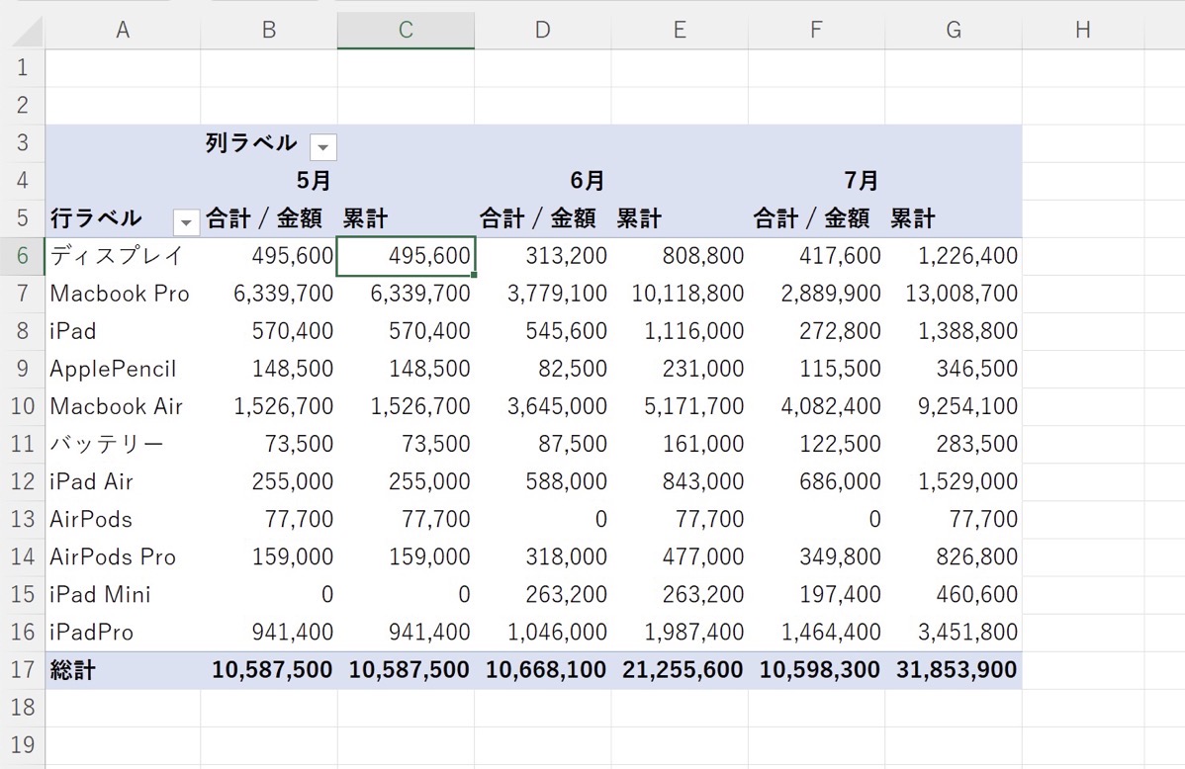
Task: Select cell showing 283,500
Action: 953,444
